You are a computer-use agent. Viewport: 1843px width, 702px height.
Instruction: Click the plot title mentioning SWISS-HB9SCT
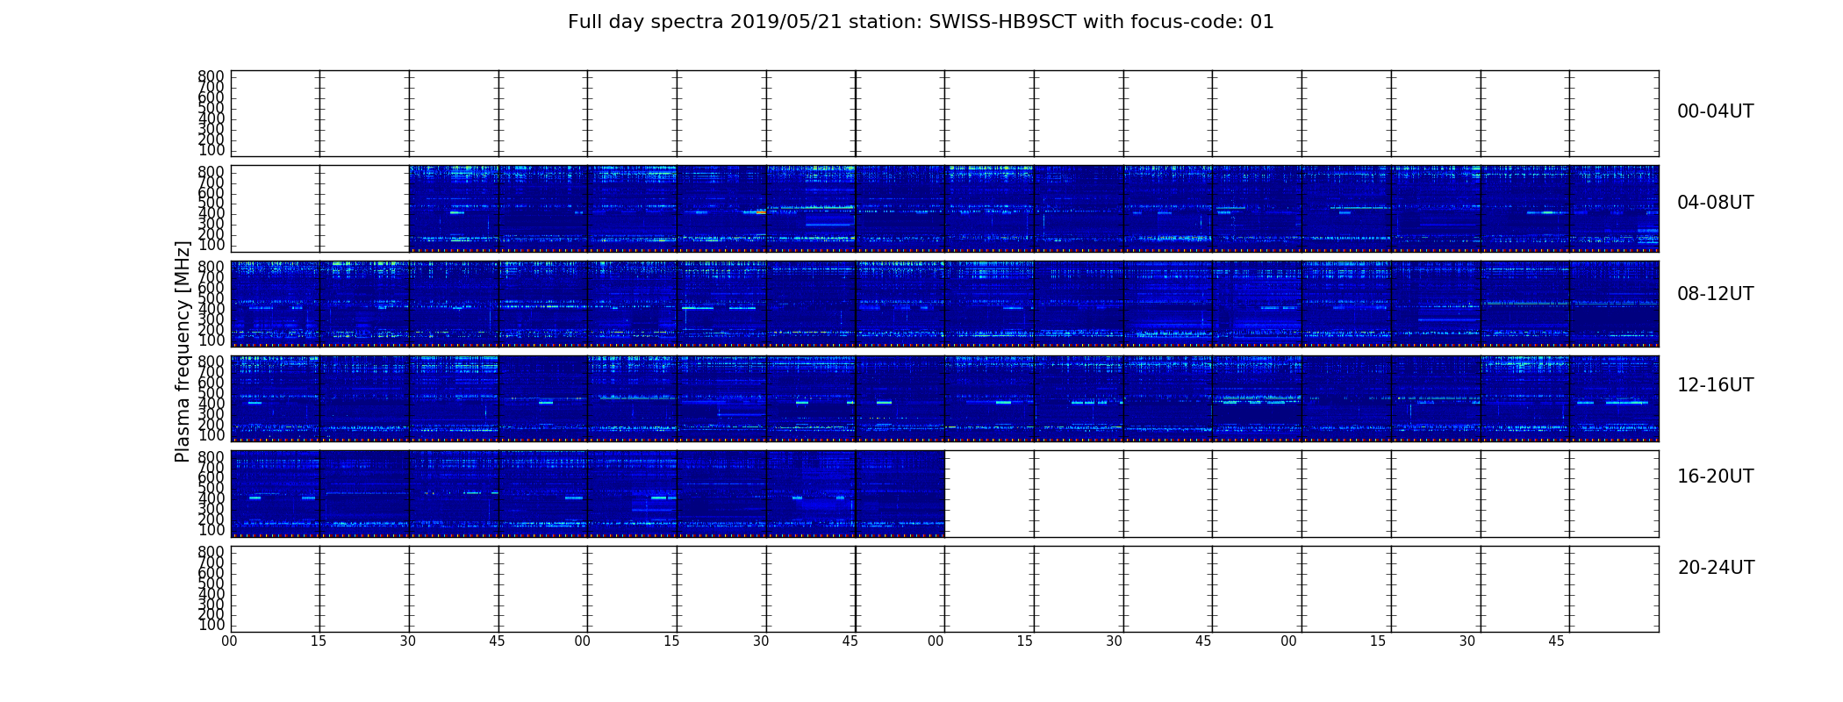tap(921, 22)
